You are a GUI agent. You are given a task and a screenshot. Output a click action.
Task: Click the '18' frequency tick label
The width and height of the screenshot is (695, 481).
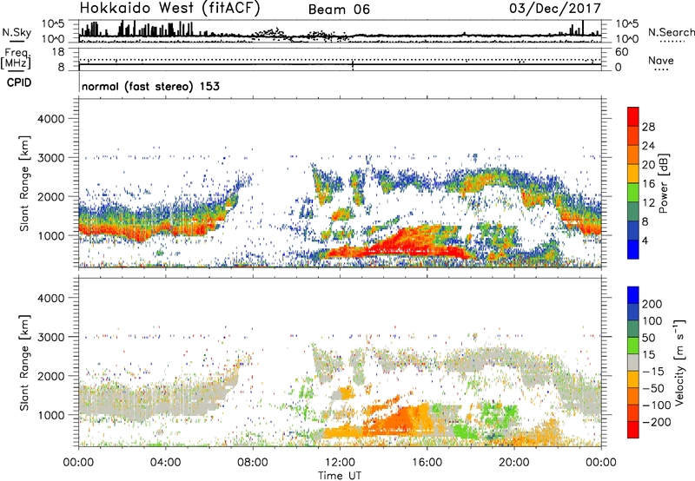(58, 52)
